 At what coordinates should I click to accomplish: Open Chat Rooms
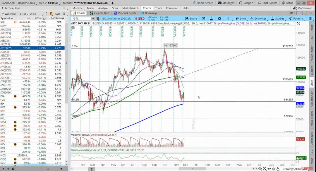(268, 3)
